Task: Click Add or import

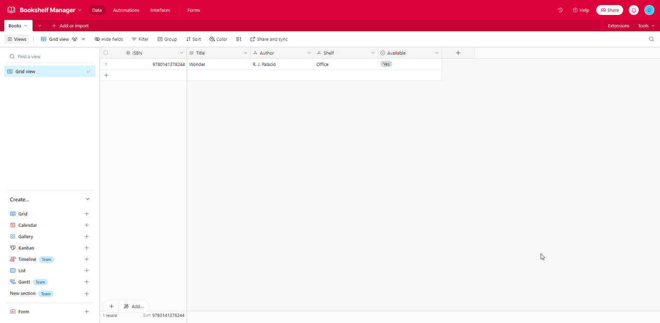Action: tap(70, 26)
